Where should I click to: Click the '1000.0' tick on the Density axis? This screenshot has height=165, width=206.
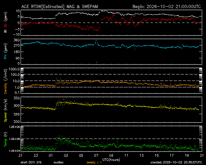(x=14, y=69)
